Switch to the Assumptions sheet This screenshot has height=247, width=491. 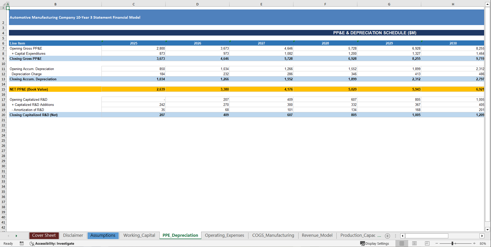(x=103, y=235)
